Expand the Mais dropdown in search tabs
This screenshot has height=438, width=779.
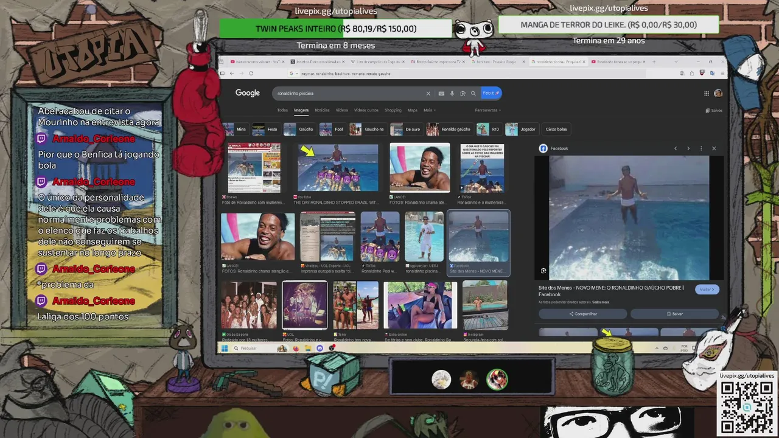tap(428, 110)
